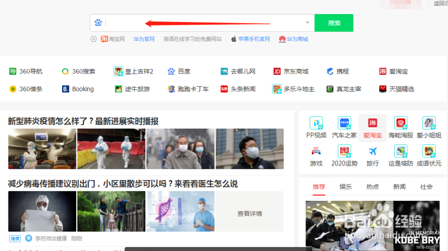This screenshot has height=251, width=448.
Task: Click the 爱淘宝 icon in site row
Action: (x=383, y=71)
